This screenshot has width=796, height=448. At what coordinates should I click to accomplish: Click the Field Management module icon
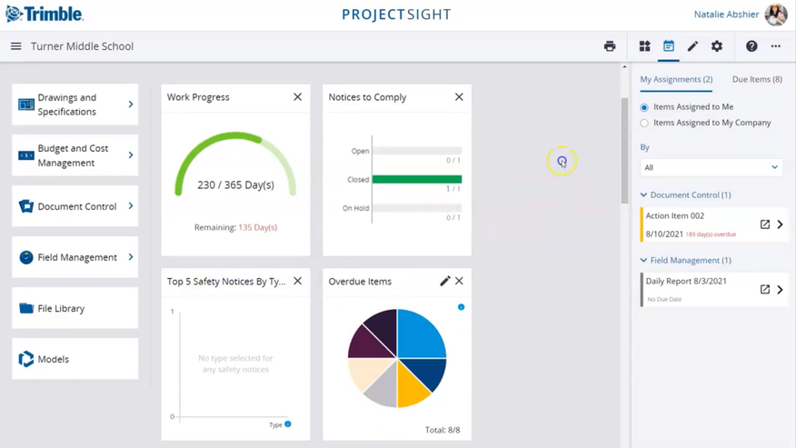[25, 257]
